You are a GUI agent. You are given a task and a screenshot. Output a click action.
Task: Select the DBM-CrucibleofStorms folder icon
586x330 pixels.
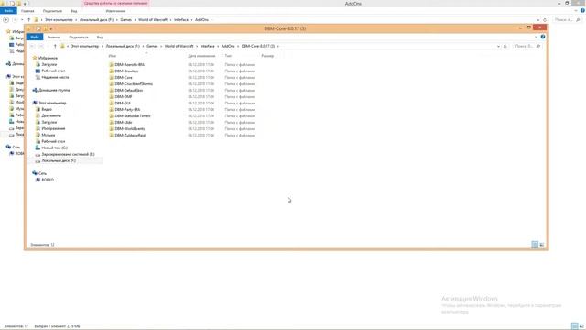[x=112, y=83]
